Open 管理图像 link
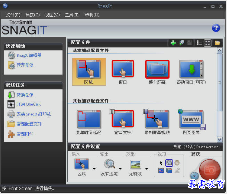 coord(25,65)
